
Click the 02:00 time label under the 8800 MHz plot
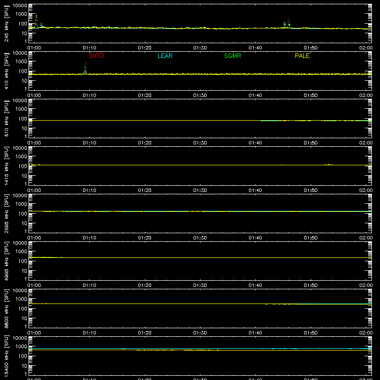pyautogui.click(x=366, y=333)
